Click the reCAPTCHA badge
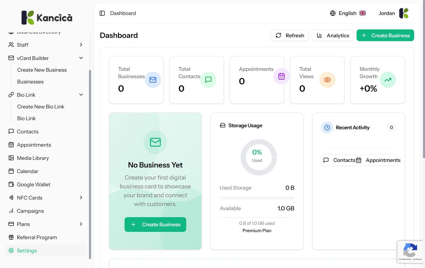Screen dimensions: 425x268 [x=410, y=252]
